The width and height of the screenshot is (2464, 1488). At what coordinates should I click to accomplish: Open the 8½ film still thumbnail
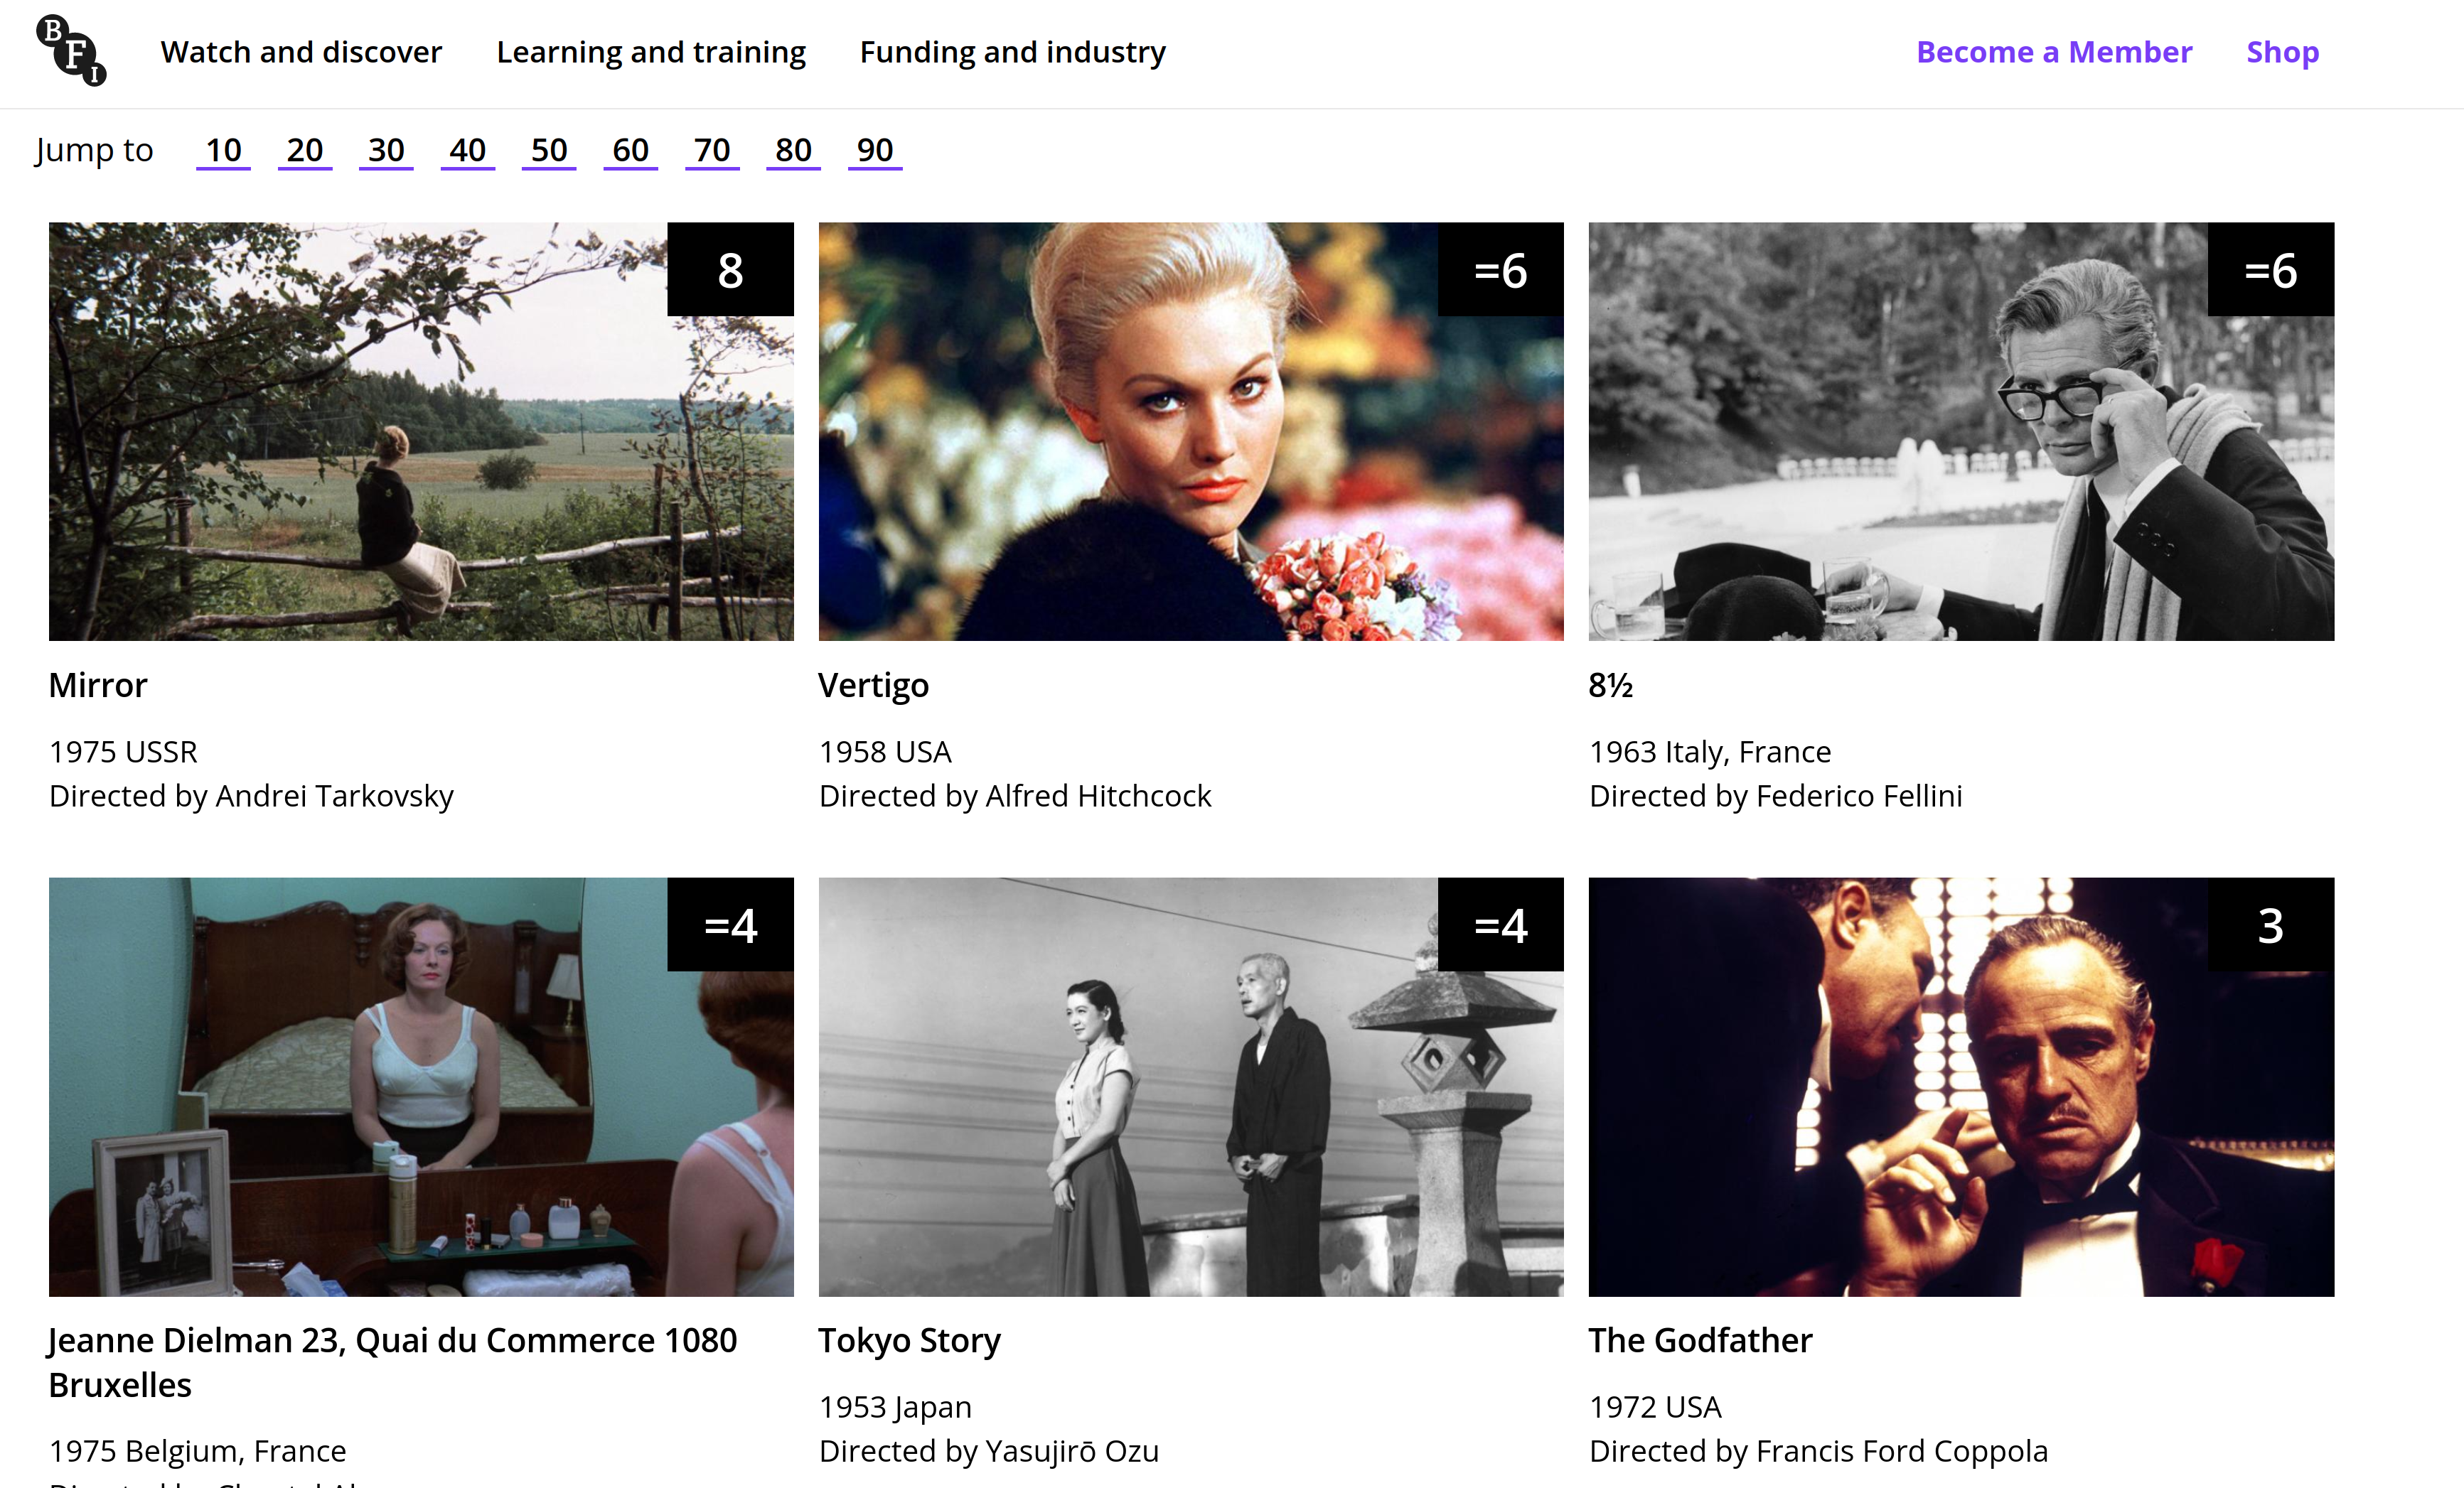(1961, 431)
